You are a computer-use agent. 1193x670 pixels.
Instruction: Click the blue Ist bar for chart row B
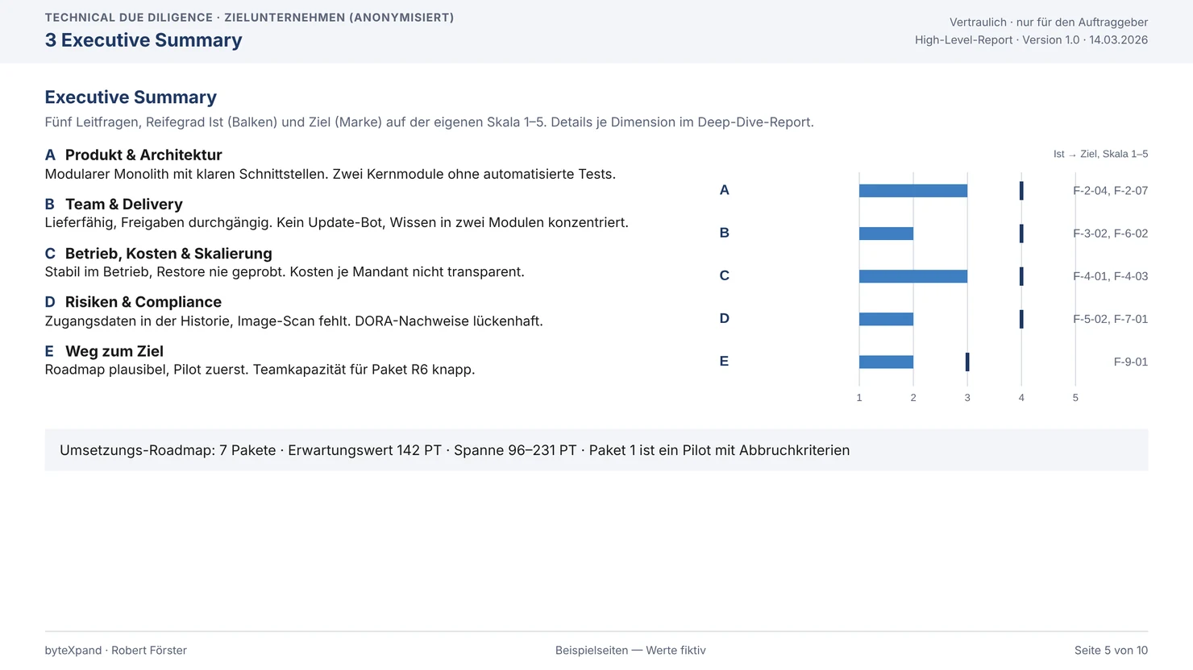click(x=886, y=234)
